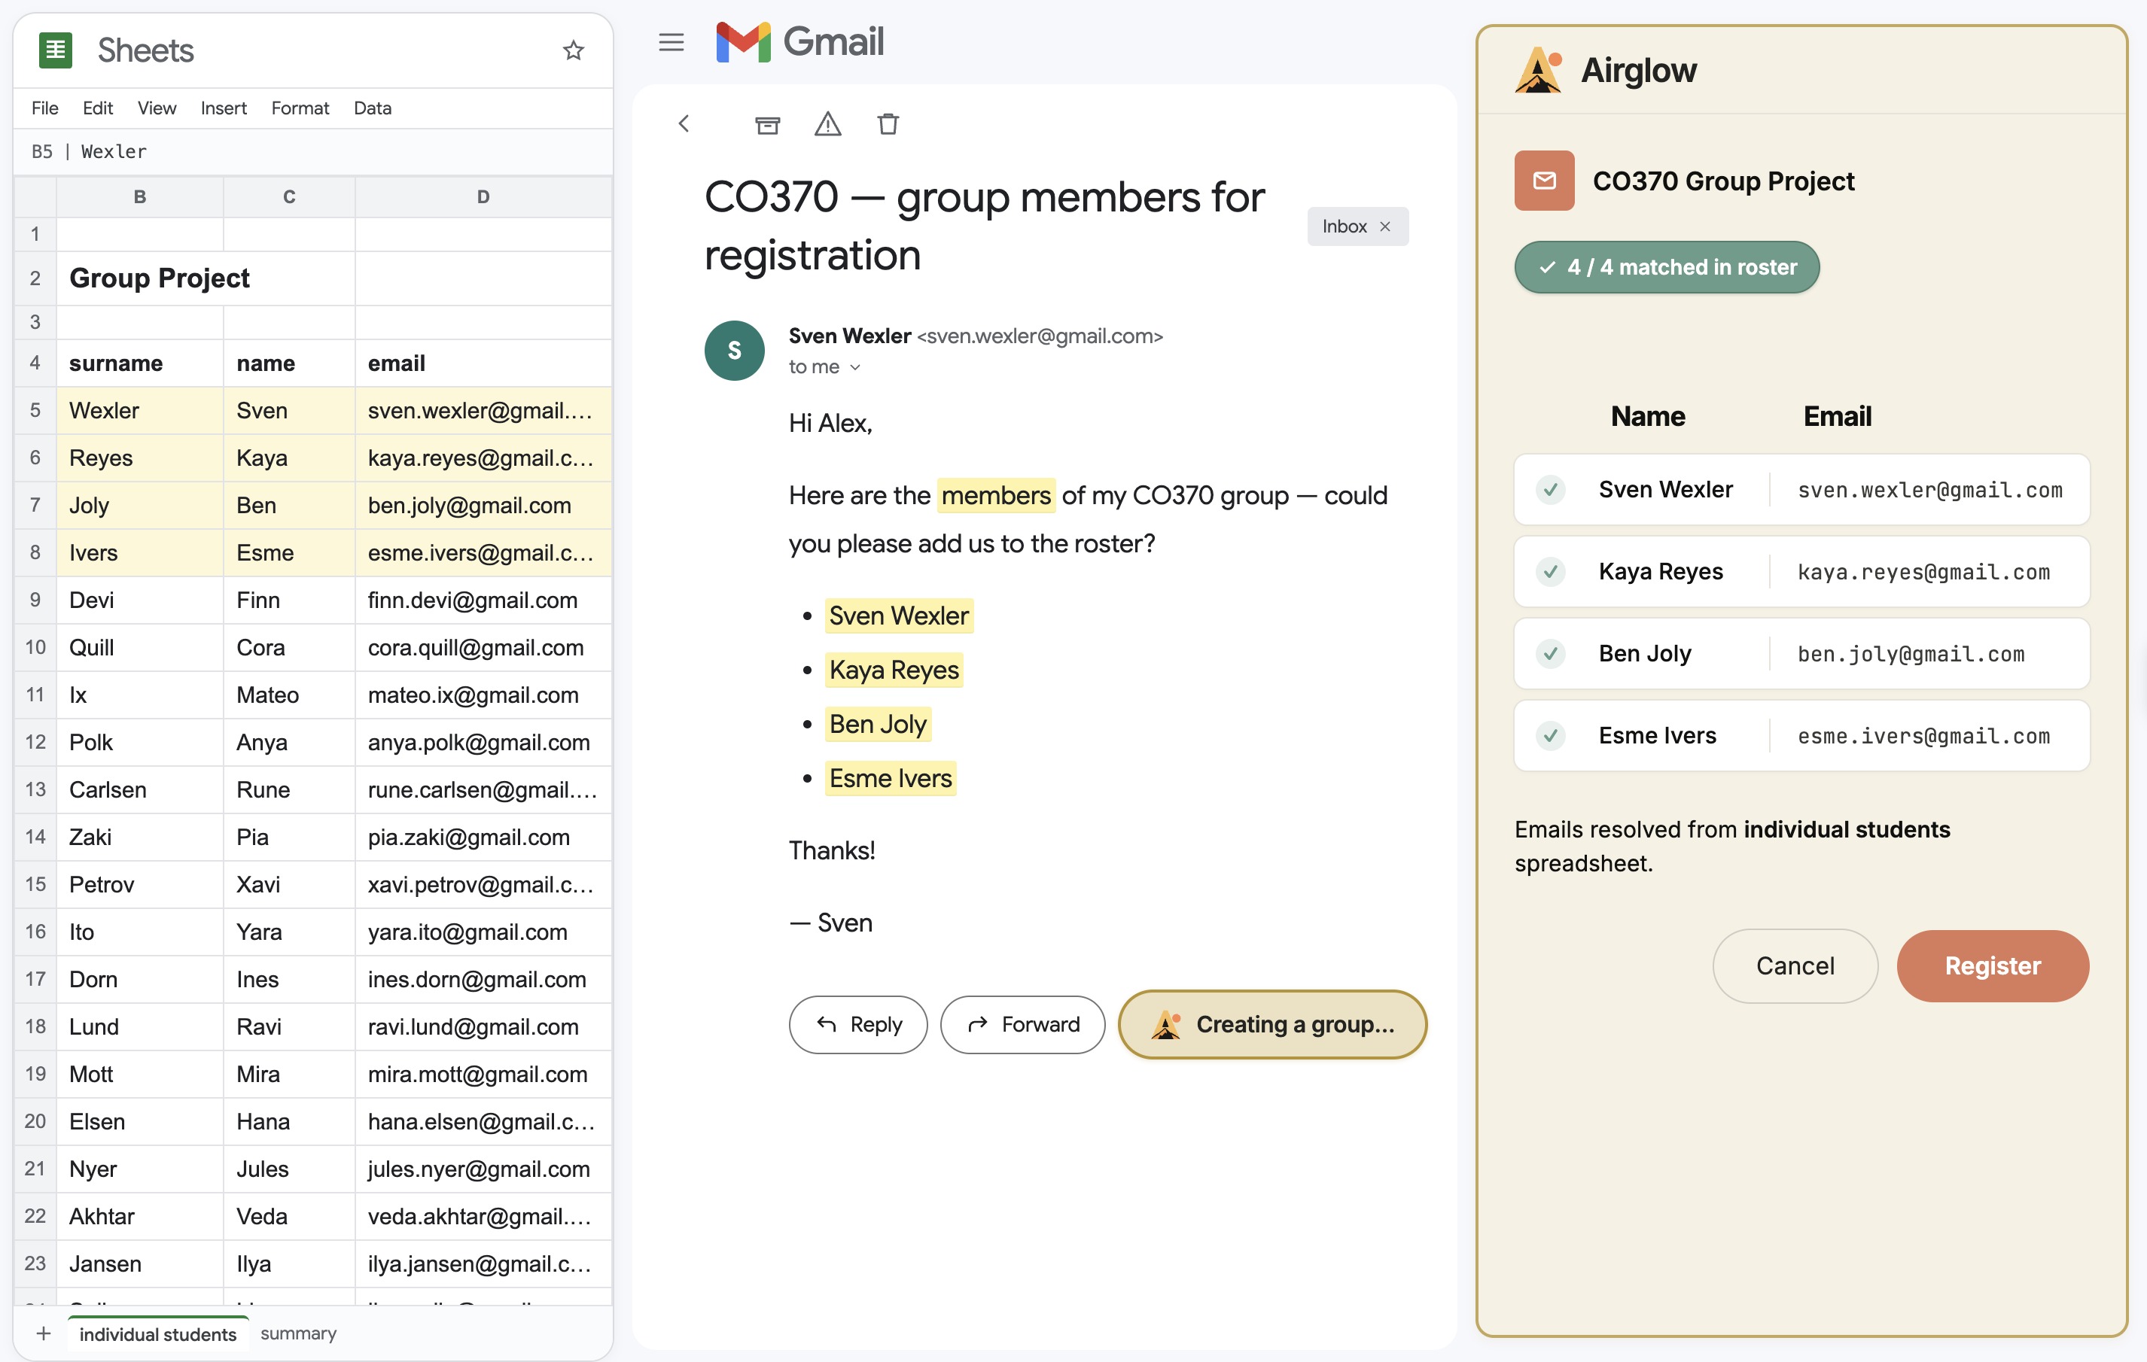Toggle the checkmark for Ben Joly

point(1551,653)
